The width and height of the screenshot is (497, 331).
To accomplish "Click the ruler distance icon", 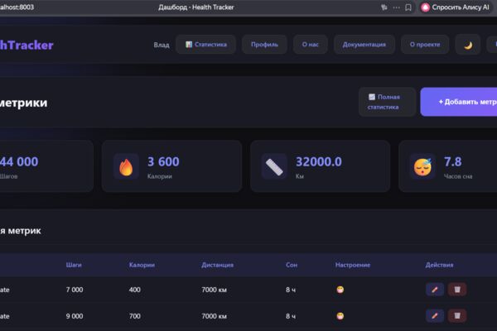I will click(274, 166).
